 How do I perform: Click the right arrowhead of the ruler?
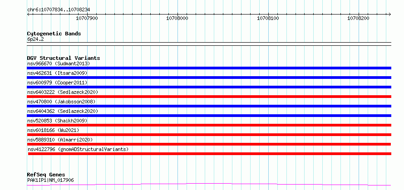click(x=390, y=14)
